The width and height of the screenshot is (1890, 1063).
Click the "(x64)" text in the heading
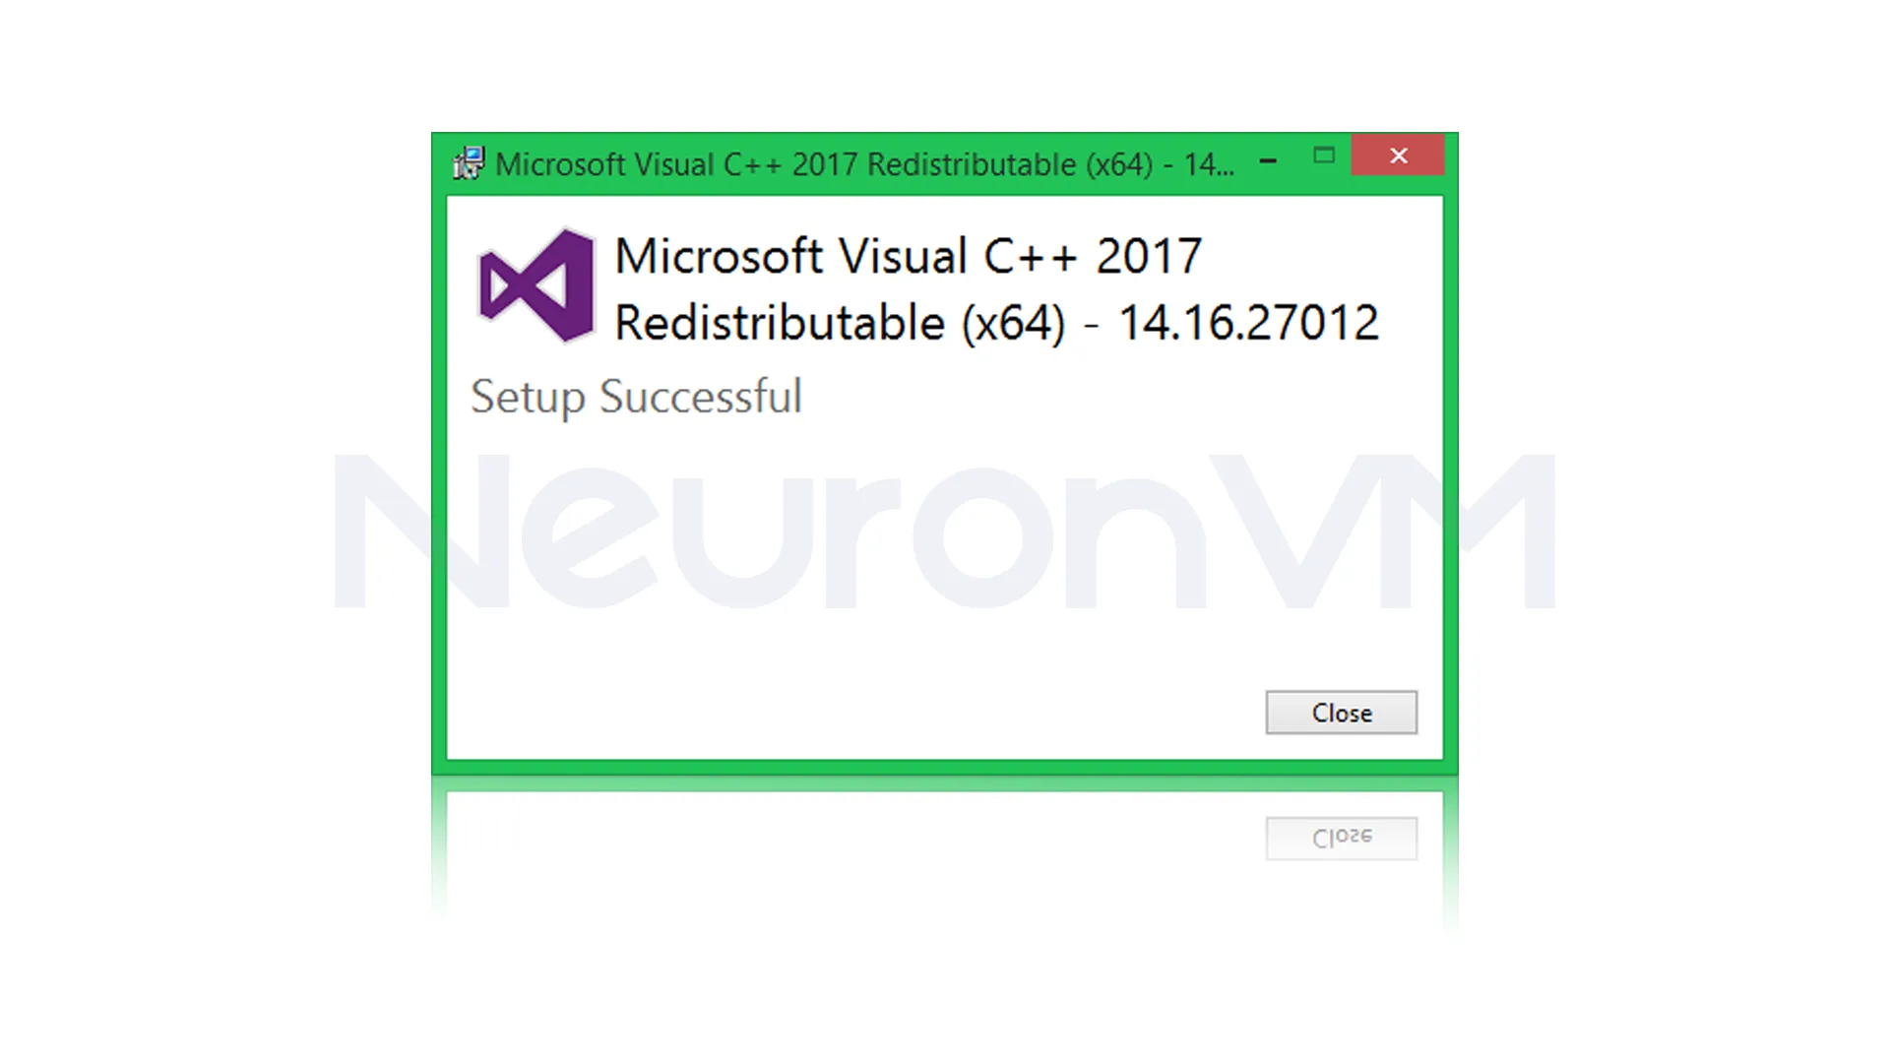coord(1013,324)
